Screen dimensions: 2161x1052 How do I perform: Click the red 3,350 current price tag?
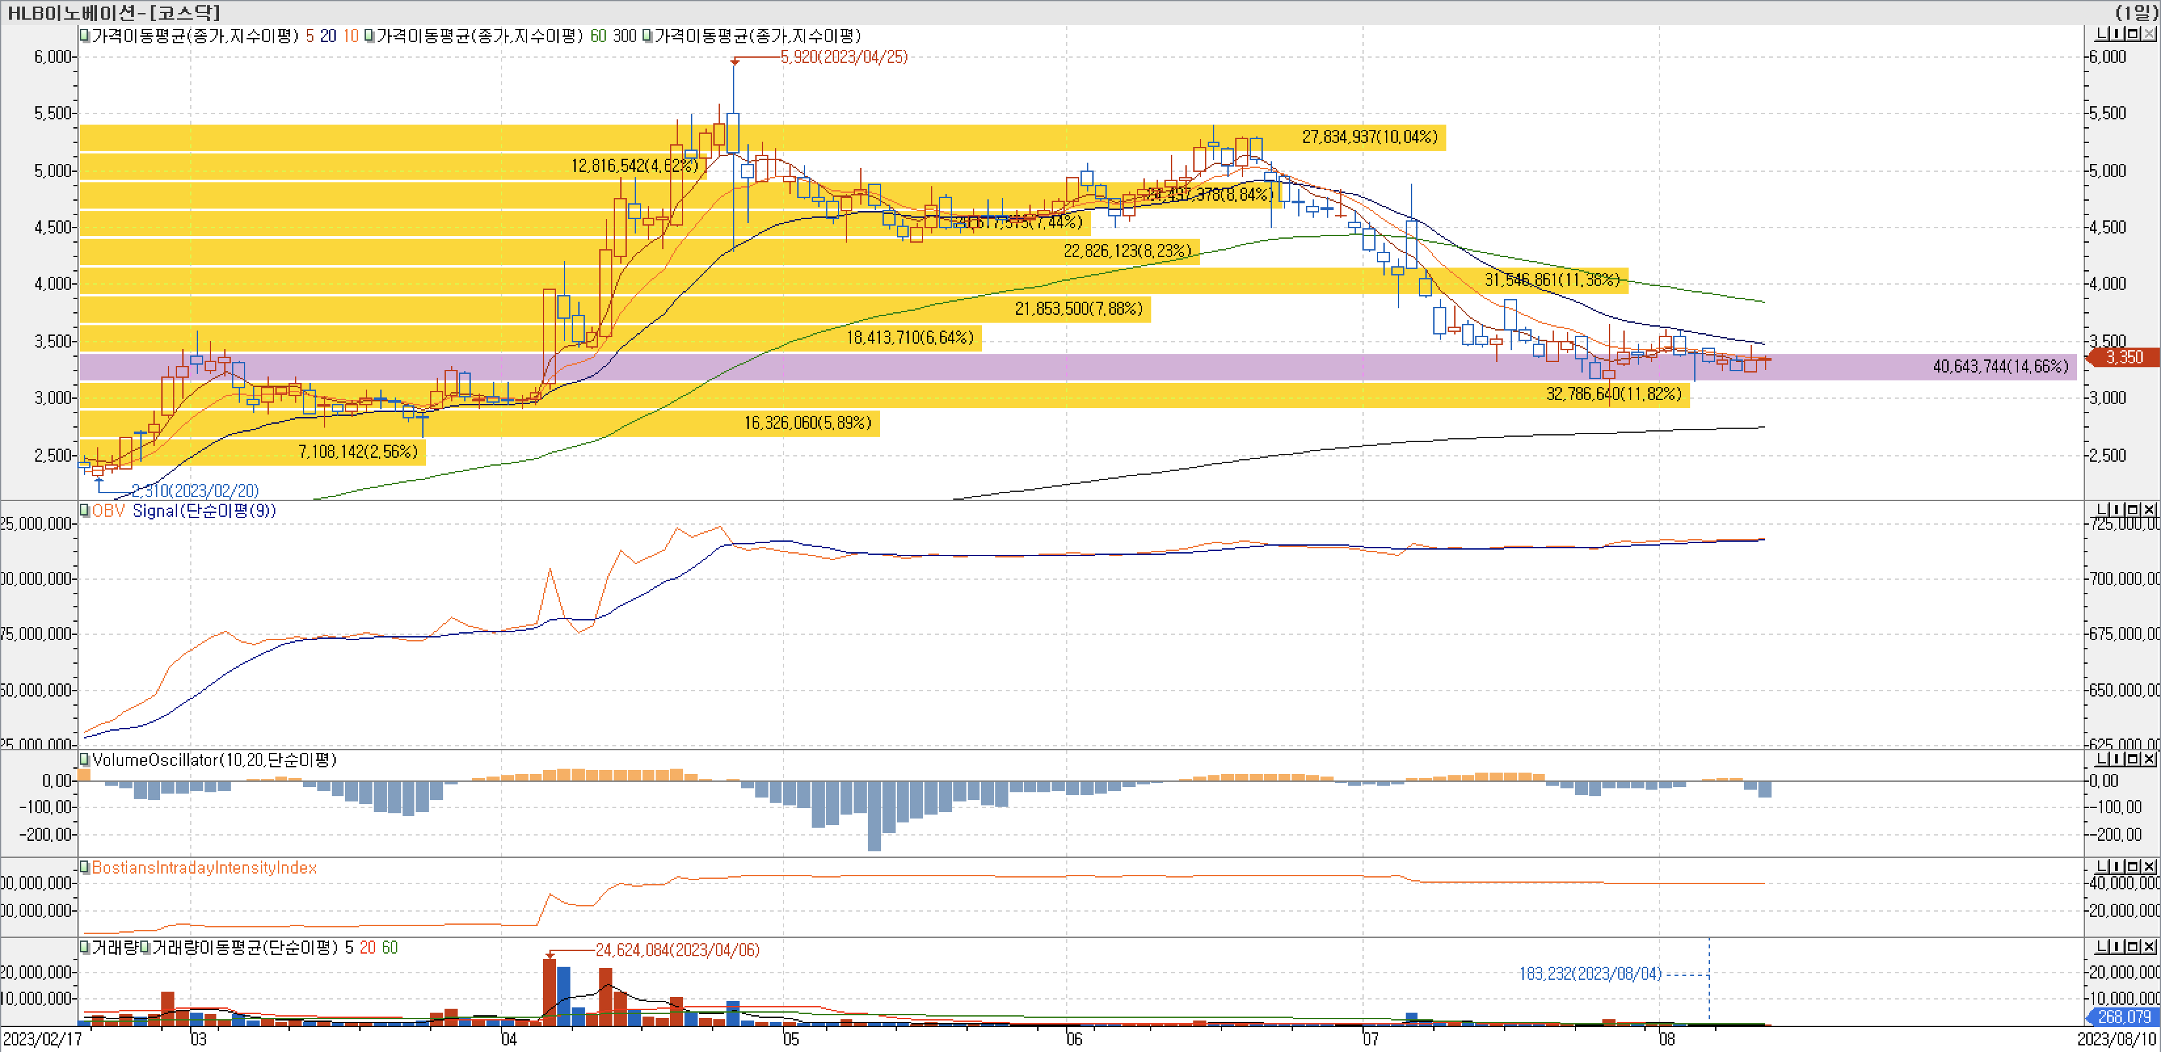pyautogui.click(x=2124, y=357)
